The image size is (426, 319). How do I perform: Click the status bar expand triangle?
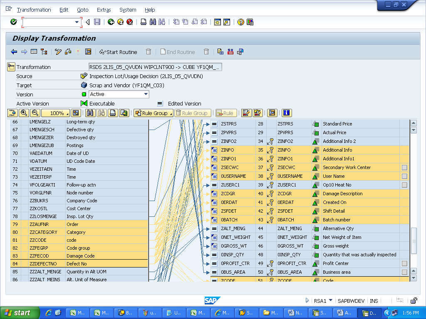pyautogui.click(x=307, y=300)
